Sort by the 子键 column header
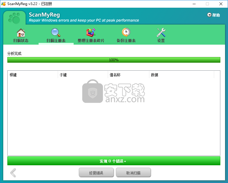The width and height of the screenshot is (228, 183). coord(83,75)
